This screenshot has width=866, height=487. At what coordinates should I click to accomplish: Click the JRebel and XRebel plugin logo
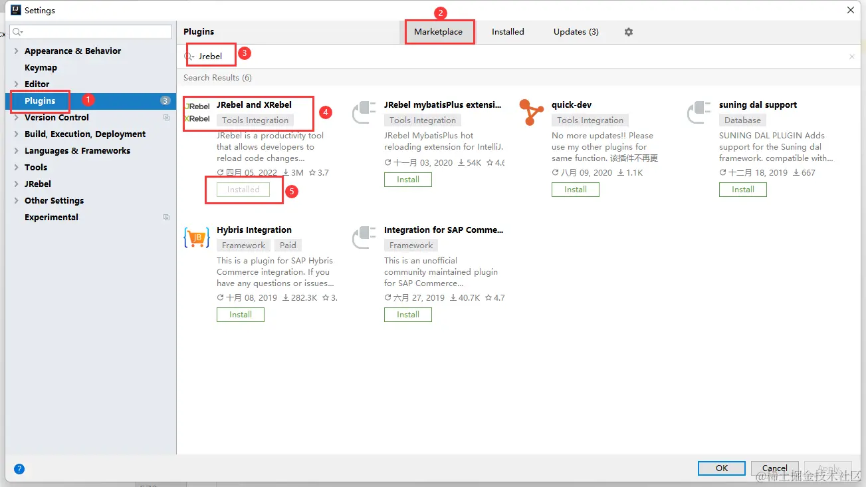tap(197, 112)
